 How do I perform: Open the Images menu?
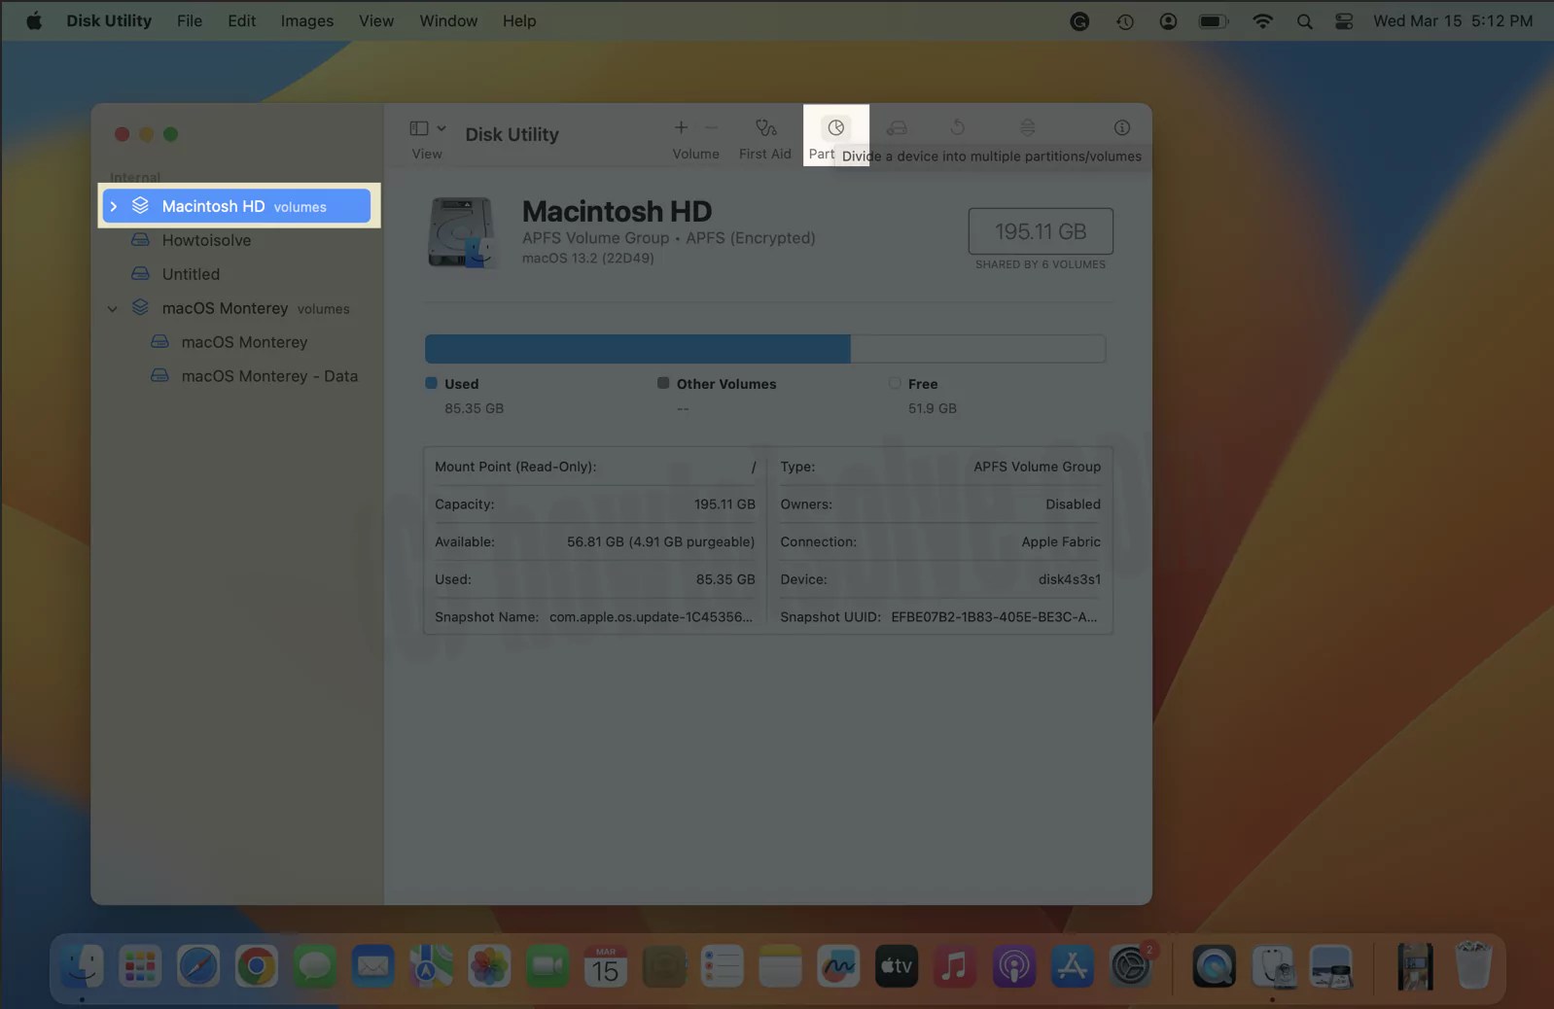tap(307, 20)
